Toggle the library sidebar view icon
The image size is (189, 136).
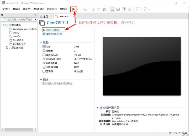(x=112, y=9)
